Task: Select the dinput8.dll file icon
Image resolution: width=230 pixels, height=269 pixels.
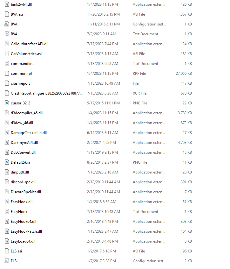Action: 7,172
